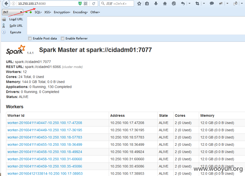The image size is (245, 176).
Task: Open the chat bubble toolbar icon
Action: (212, 3)
